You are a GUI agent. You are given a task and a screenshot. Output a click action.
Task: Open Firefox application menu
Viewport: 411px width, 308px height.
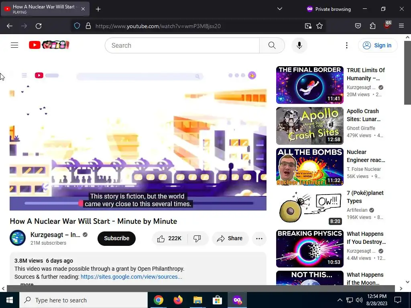tap(401, 26)
